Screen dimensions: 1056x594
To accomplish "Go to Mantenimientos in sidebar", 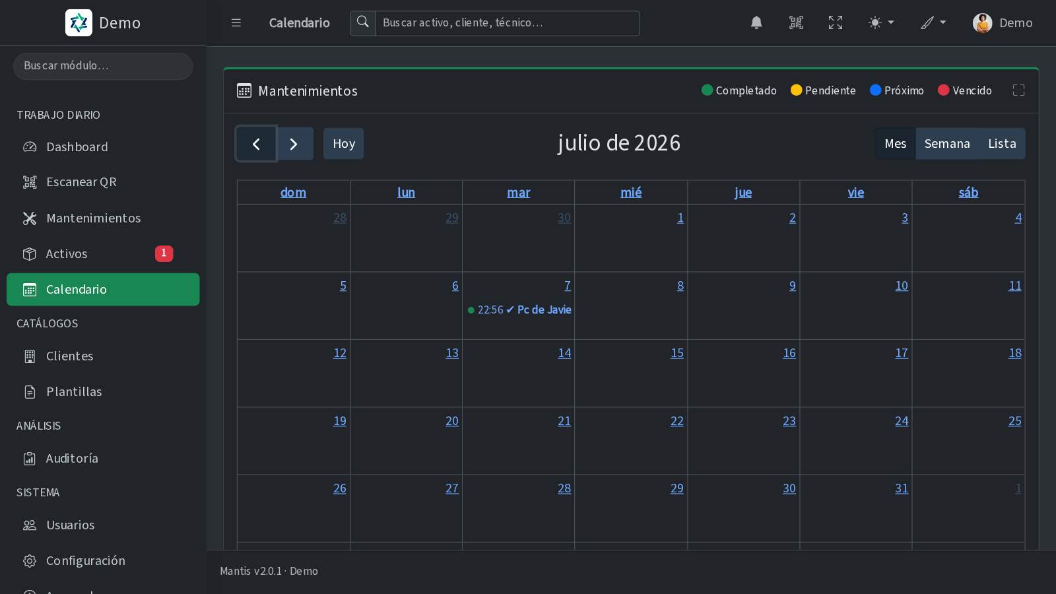I will pos(103,218).
